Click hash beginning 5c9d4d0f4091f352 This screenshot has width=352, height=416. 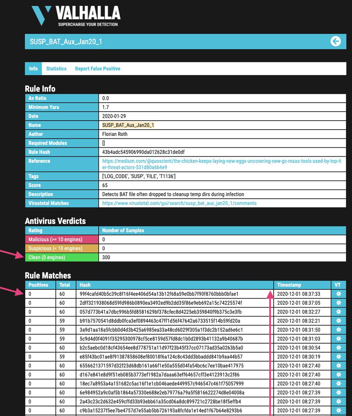coord(161,339)
